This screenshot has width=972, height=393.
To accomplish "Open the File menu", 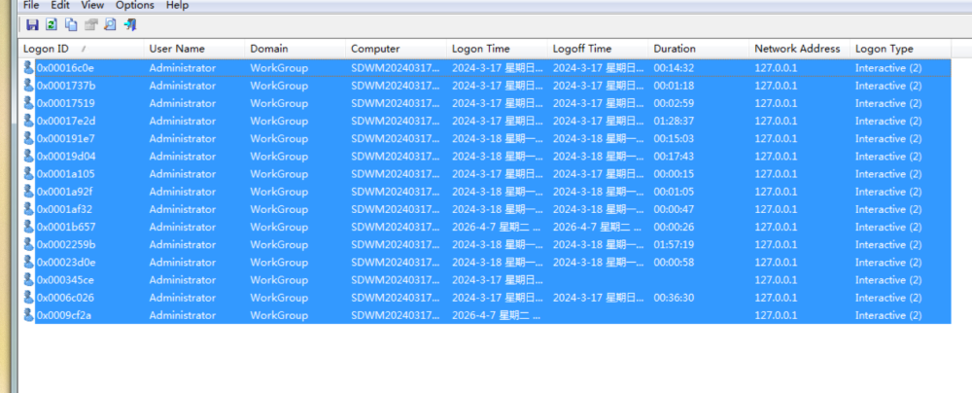I will (x=31, y=5).
